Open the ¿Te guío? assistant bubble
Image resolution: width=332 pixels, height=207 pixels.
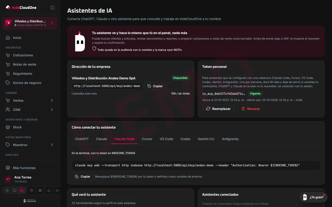point(313,197)
